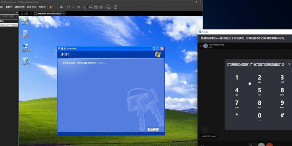The image size is (292, 146).
Task: Click the stretch guest display icon
Action: tap(115, 7)
